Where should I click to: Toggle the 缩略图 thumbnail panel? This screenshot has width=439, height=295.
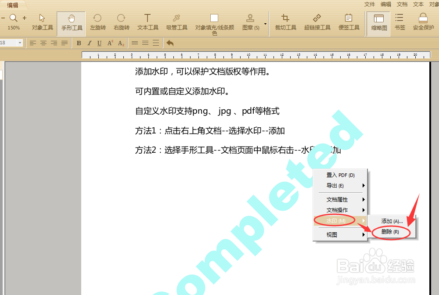379,24
